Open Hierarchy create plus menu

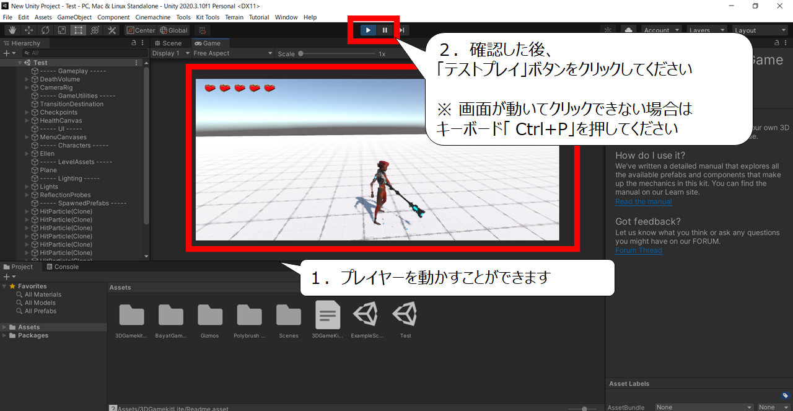8,53
